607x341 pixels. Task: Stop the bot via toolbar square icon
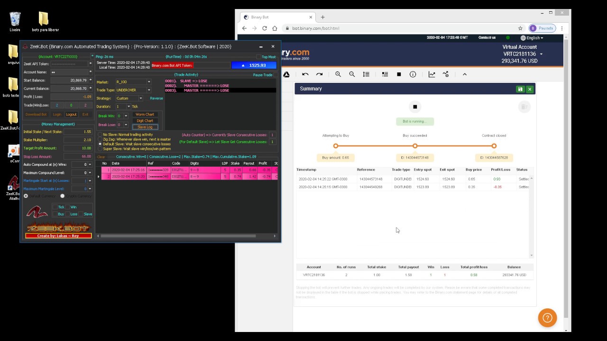[x=399, y=74]
